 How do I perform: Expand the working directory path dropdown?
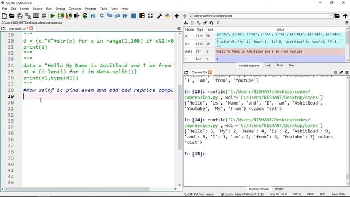[331, 16]
